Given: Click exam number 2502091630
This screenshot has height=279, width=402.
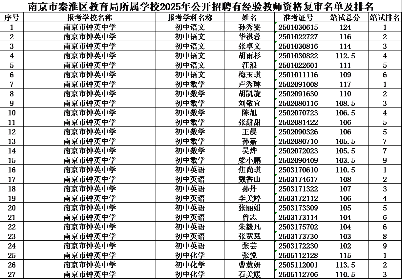Looking at the screenshot, I should (x=298, y=94).
